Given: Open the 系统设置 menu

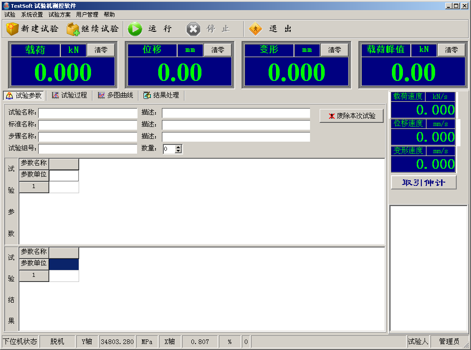Looking at the screenshot, I should 32,15.
